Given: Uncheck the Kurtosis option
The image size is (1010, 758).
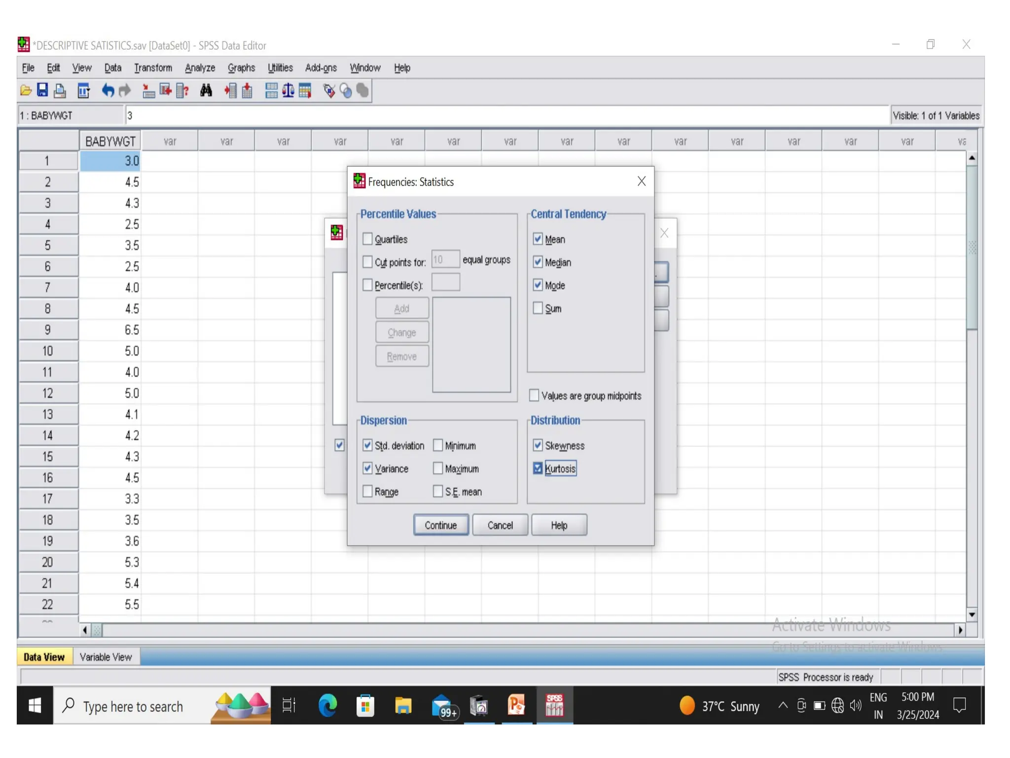Looking at the screenshot, I should click(538, 468).
